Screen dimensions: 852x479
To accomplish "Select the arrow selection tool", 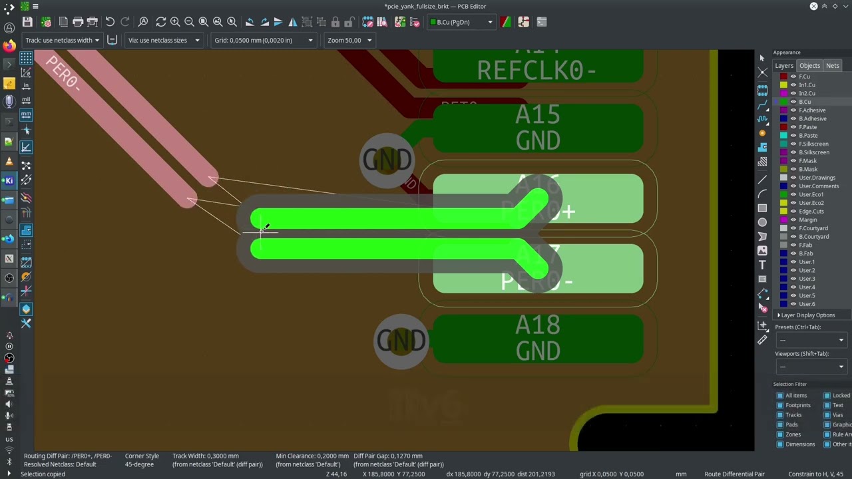I will click(x=762, y=58).
